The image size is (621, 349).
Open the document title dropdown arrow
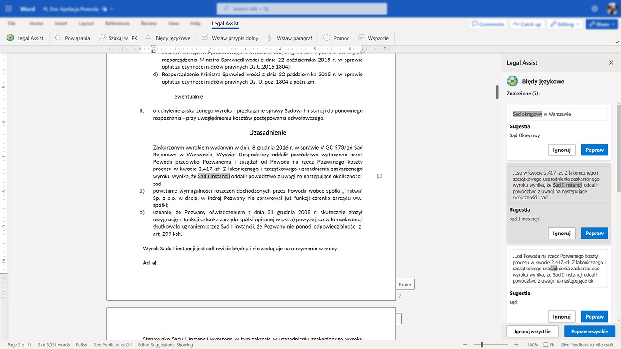pos(112,9)
